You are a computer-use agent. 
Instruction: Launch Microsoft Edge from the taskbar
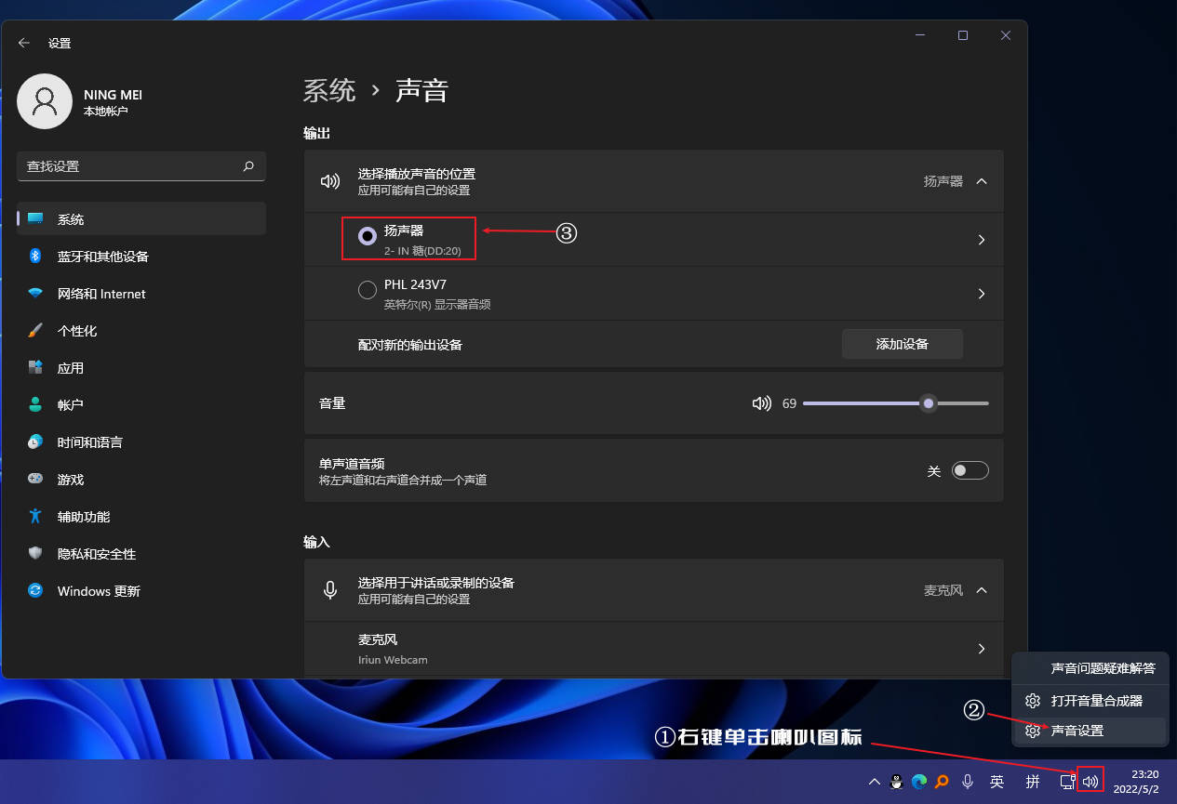click(917, 781)
